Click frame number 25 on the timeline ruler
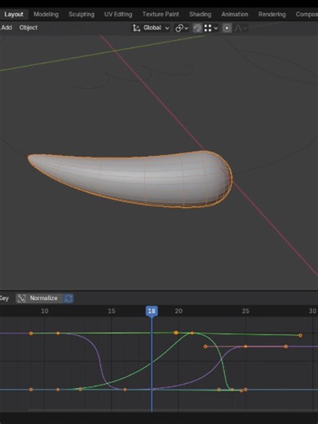The height and width of the screenshot is (424, 318). coord(245,311)
